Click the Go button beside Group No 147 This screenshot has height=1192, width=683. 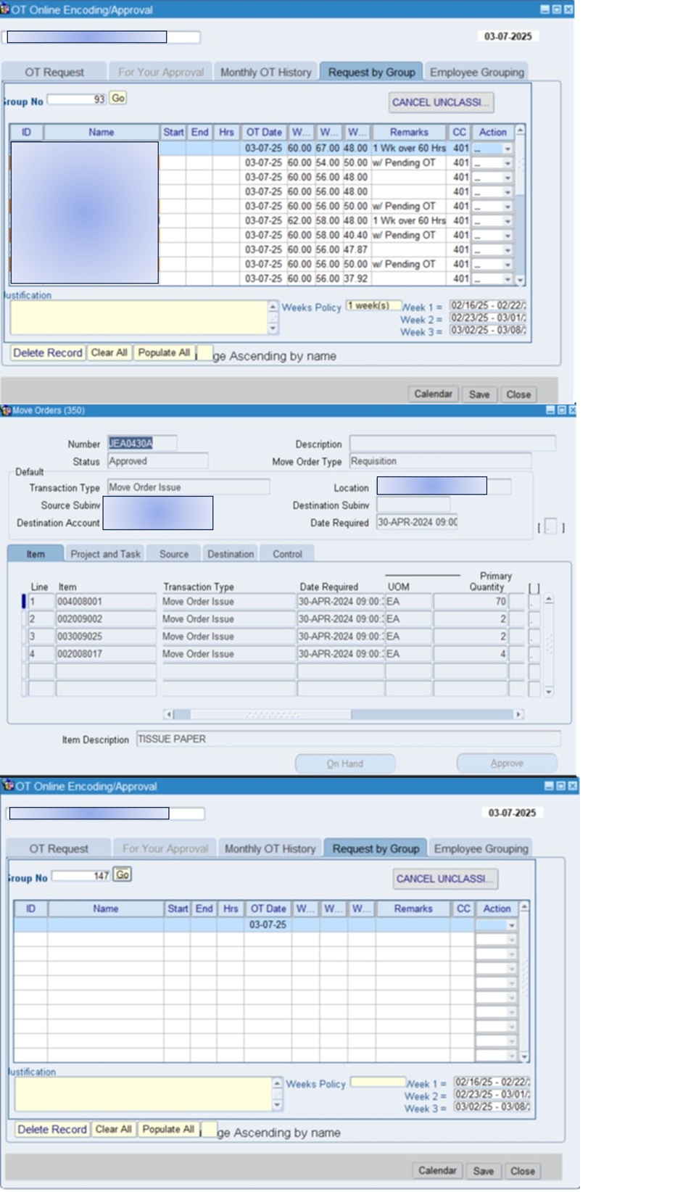pyautogui.click(x=123, y=874)
